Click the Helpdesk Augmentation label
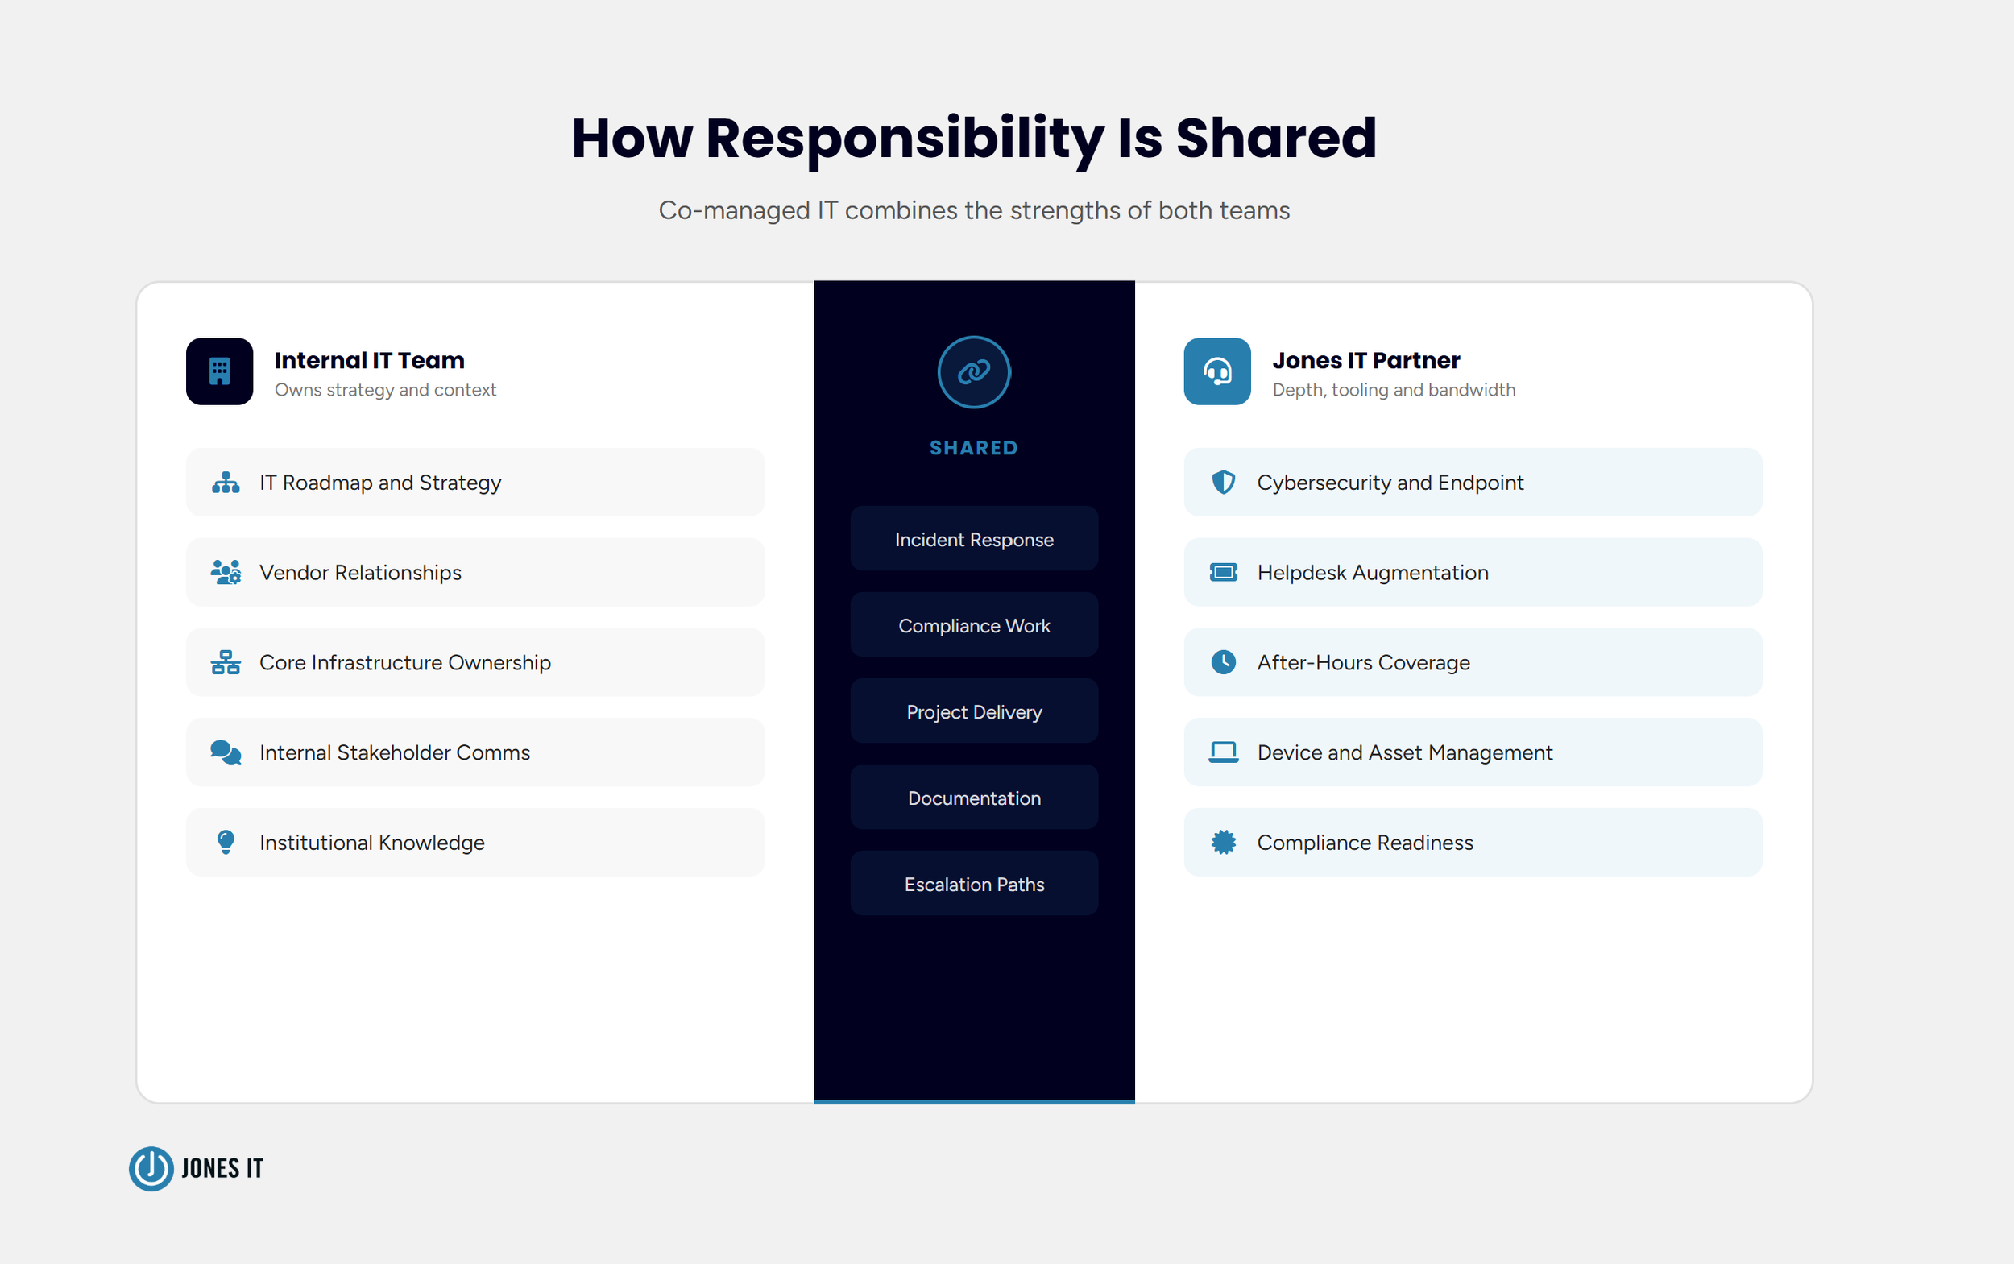 [x=1373, y=573]
